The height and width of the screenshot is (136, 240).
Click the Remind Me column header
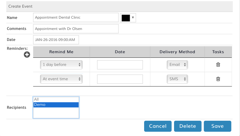61,52
